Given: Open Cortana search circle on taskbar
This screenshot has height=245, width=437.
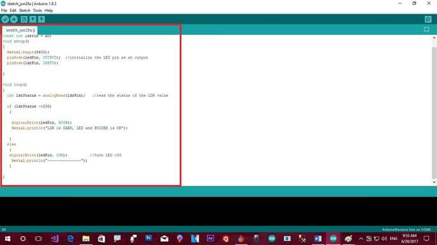Looking at the screenshot, I should click(x=23, y=239).
